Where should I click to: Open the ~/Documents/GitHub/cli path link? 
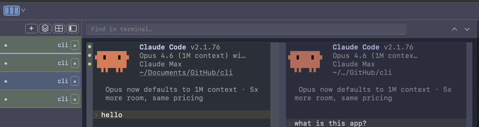tap(186, 72)
